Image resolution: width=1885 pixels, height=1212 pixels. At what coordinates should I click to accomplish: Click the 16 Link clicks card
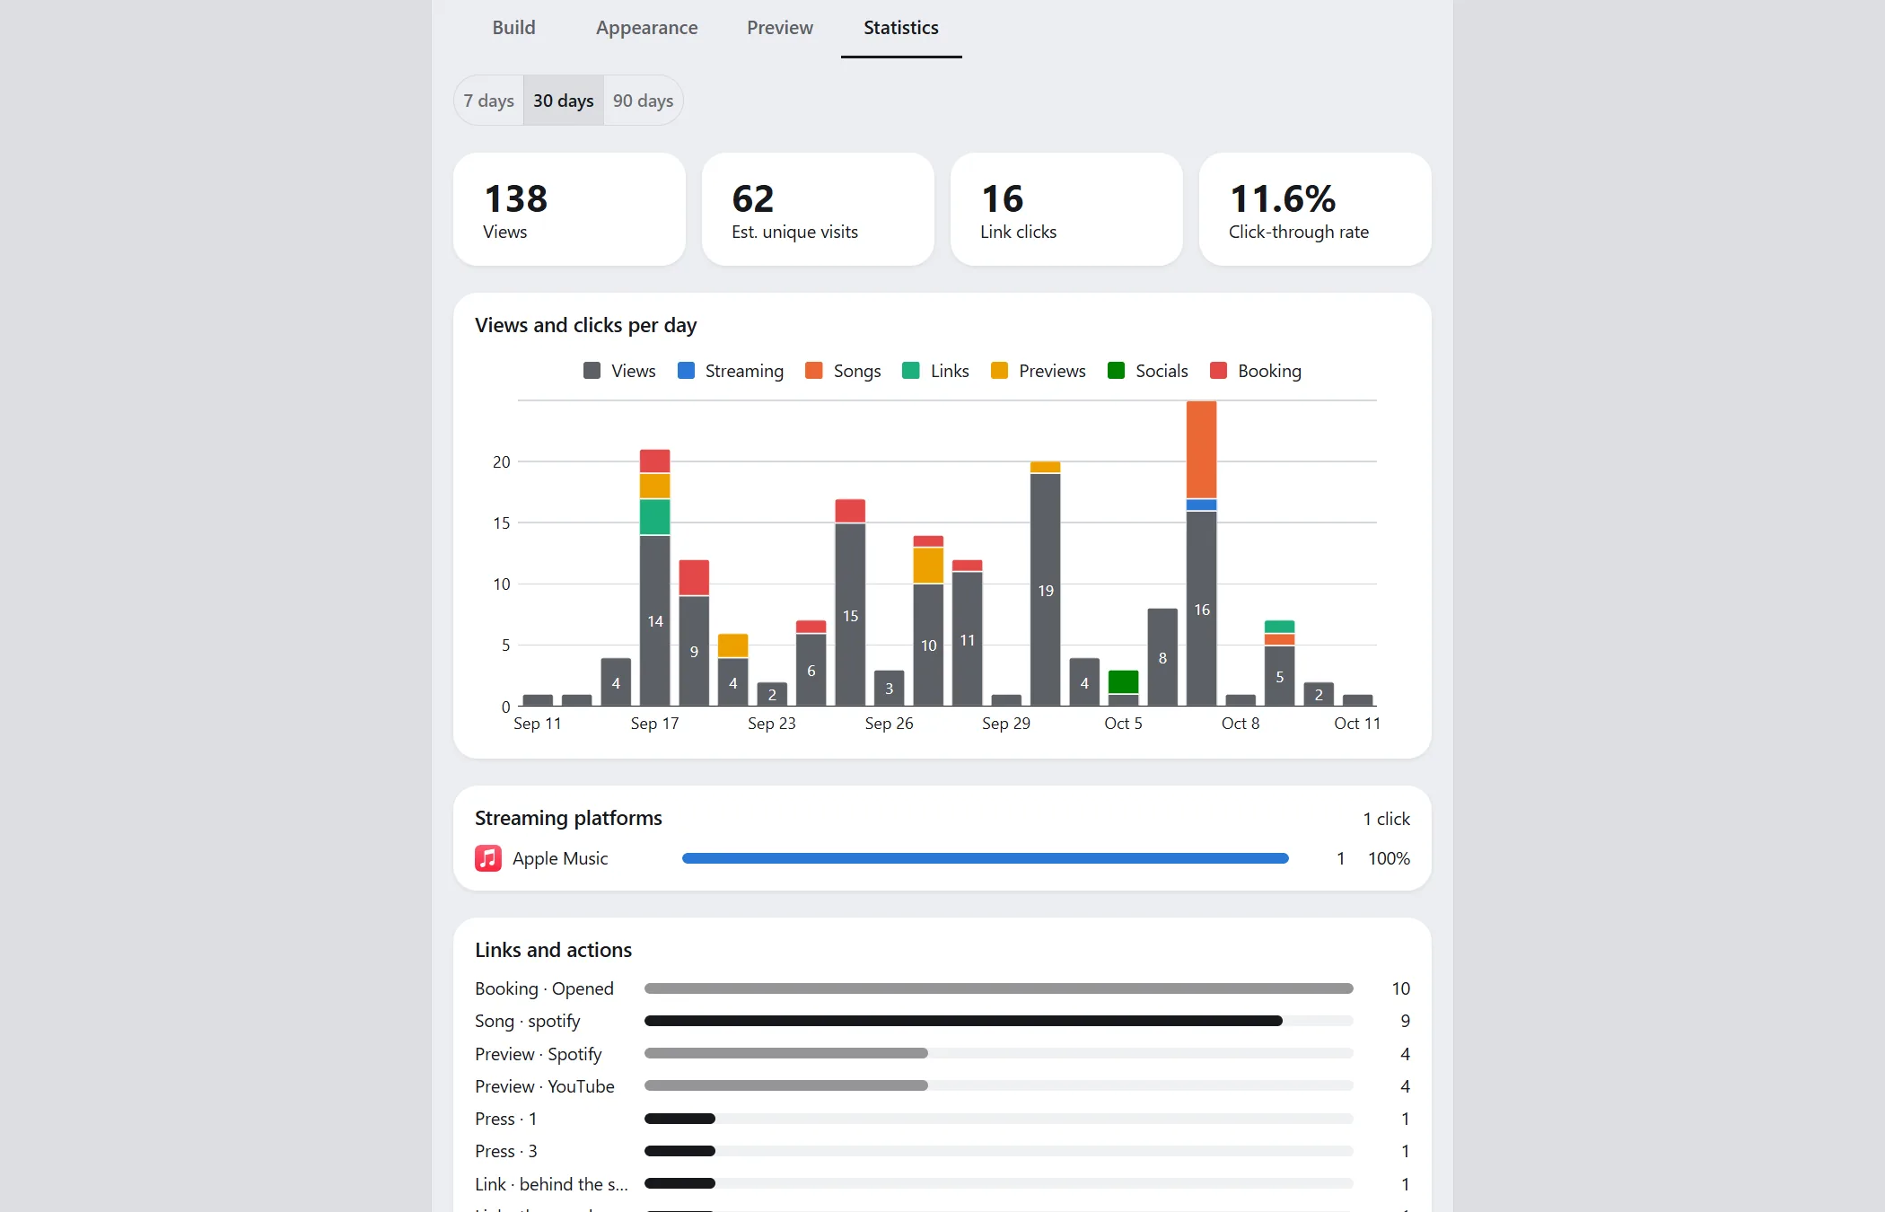click(1066, 209)
